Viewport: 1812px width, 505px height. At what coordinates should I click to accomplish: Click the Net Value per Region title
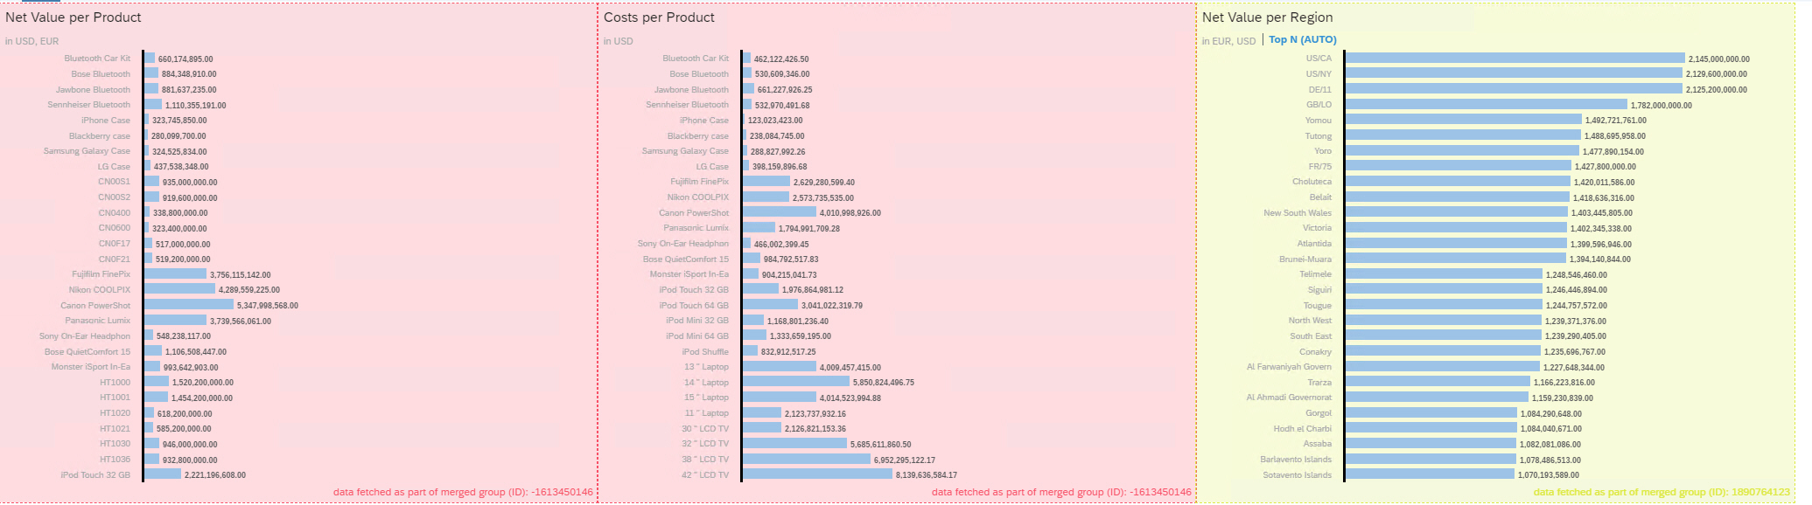pyautogui.click(x=1267, y=17)
